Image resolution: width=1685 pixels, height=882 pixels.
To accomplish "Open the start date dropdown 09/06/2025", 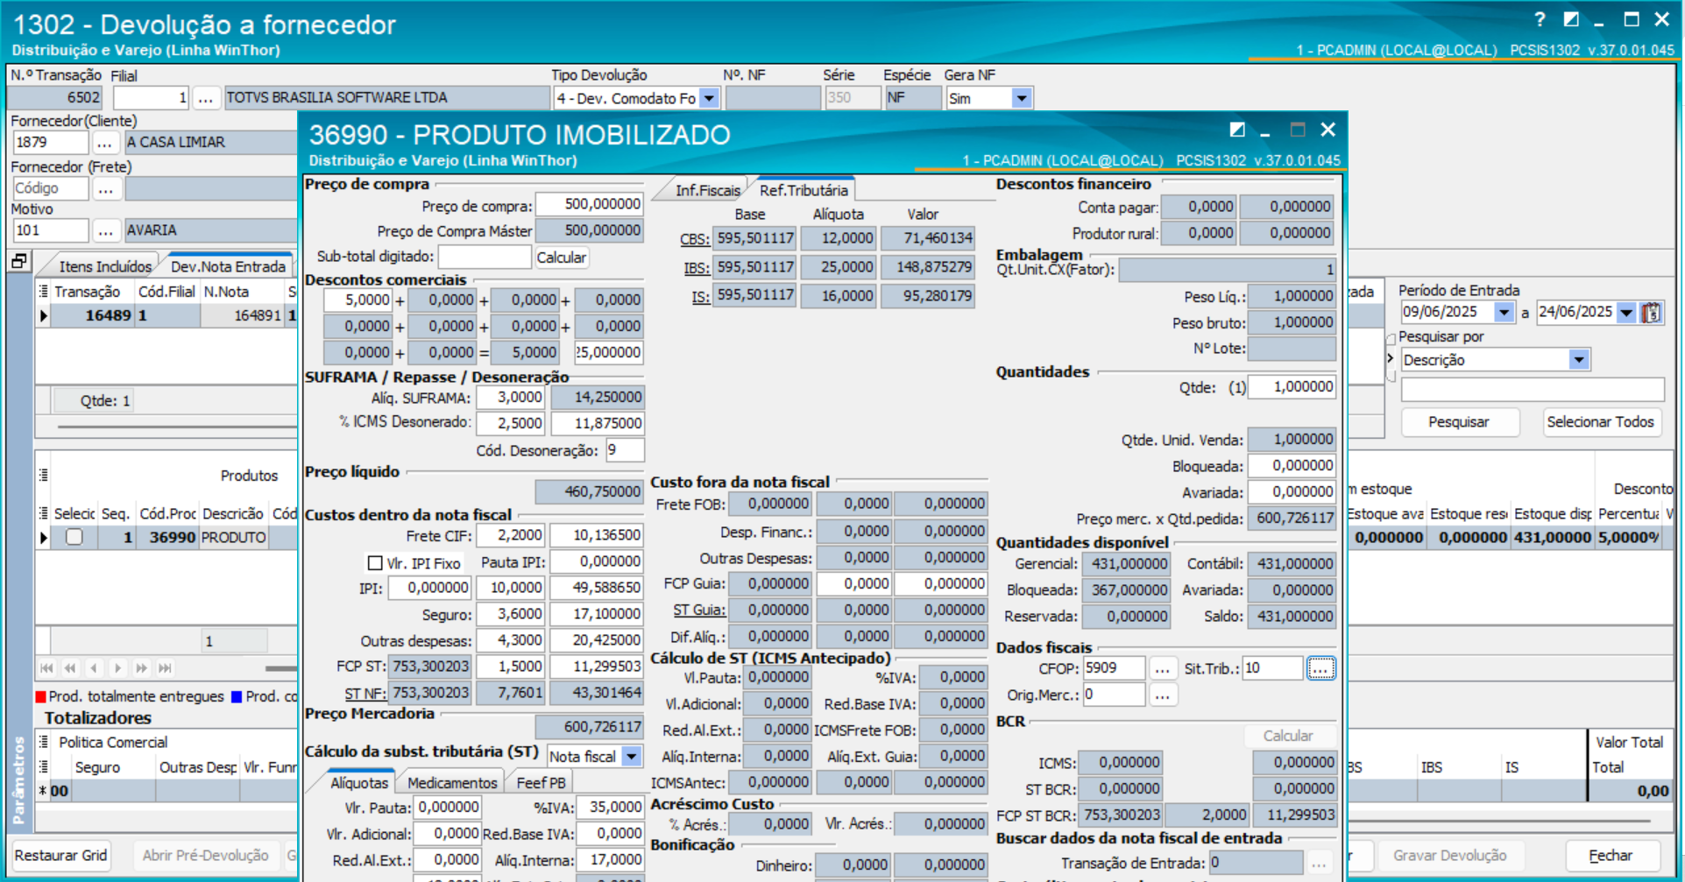I will 1504,312.
